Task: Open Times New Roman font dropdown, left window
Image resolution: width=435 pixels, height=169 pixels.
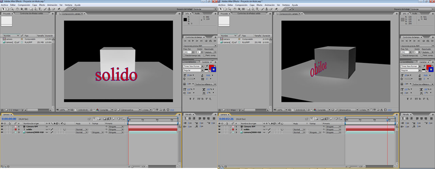Action: coord(194,67)
